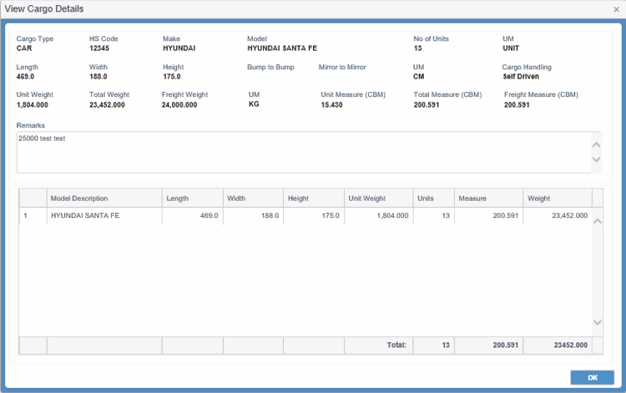This screenshot has height=393, width=626.
Task: Sort by Measure column header
Action: [x=488, y=199]
